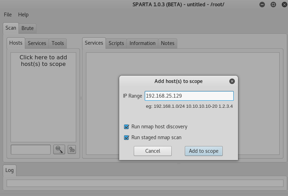Click the Log output area

tap(145, 183)
